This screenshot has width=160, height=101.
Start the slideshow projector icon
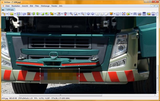point(111,14)
